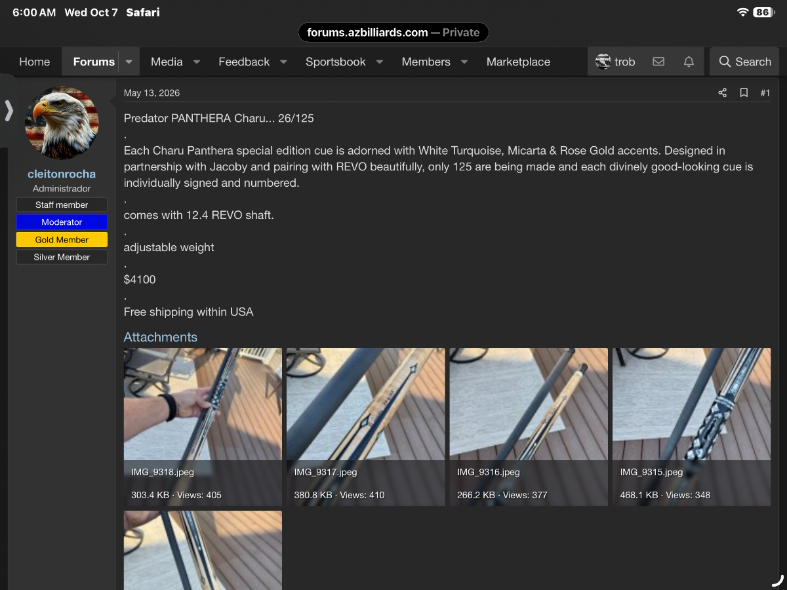Tap the battery indicator showing 86
Image resolution: width=787 pixels, height=590 pixels.
pyautogui.click(x=763, y=12)
